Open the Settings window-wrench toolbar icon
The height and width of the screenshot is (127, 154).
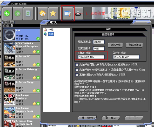coord(68,13)
